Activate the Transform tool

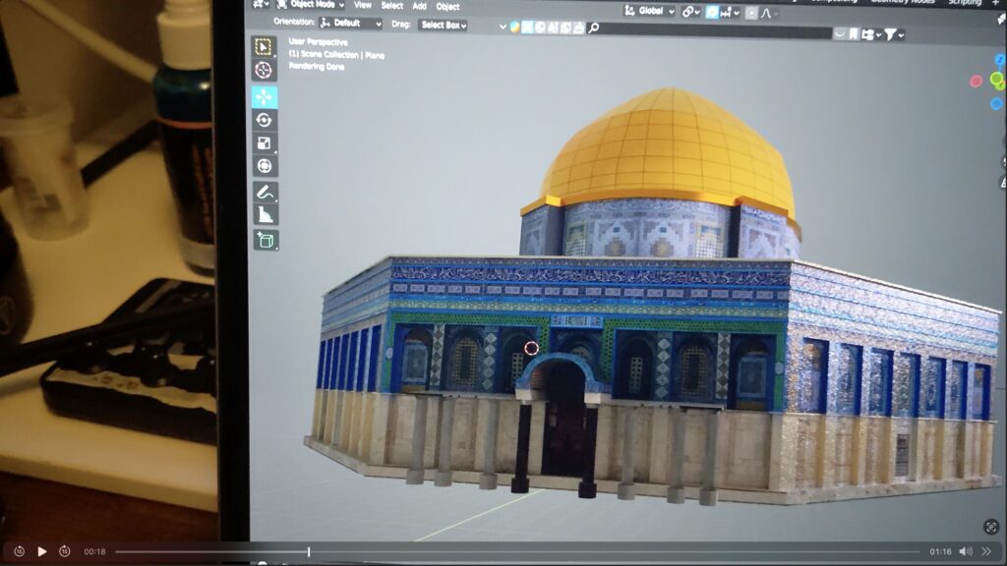click(264, 166)
